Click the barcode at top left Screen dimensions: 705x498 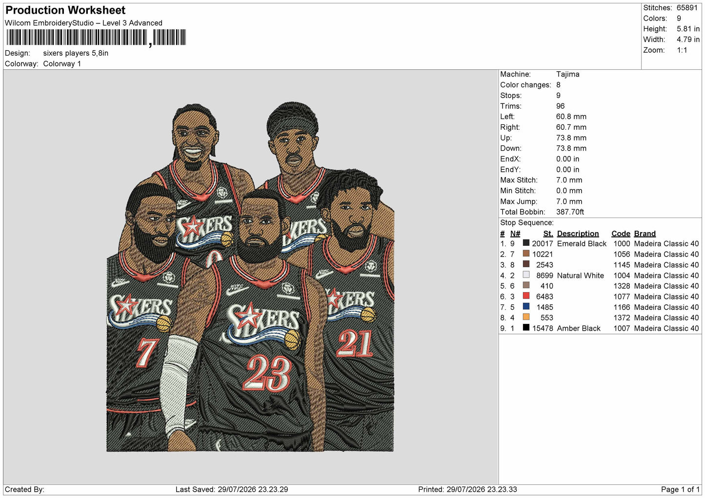pos(96,38)
